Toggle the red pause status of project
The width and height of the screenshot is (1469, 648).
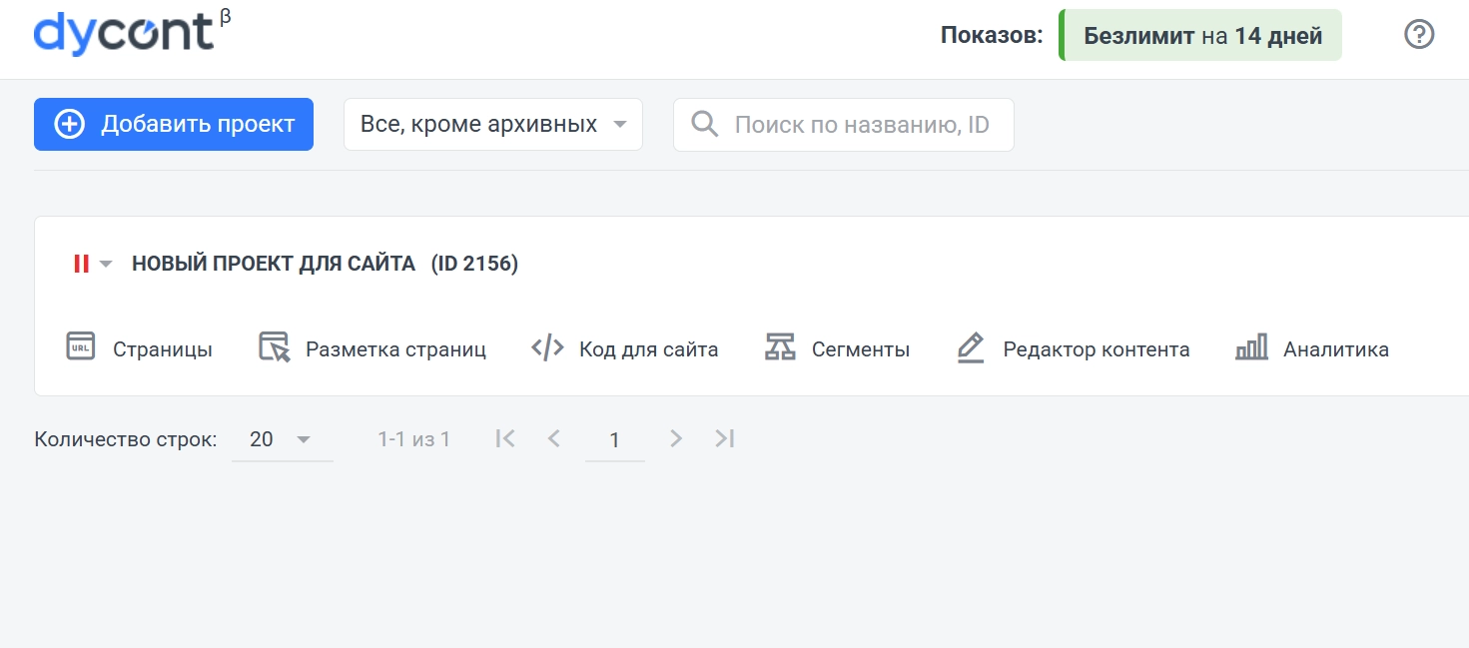pyautogui.click(x=81, y=264)
